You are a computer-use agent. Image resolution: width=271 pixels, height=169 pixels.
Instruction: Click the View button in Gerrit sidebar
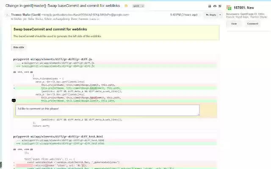click(234, 24)
